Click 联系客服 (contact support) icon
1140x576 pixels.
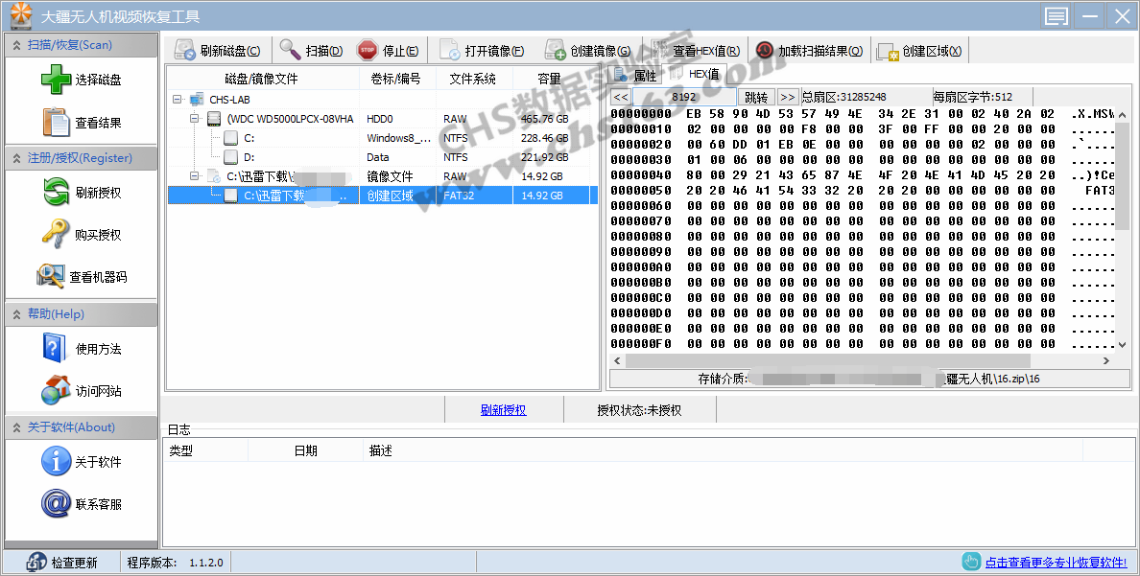(56, 503)
